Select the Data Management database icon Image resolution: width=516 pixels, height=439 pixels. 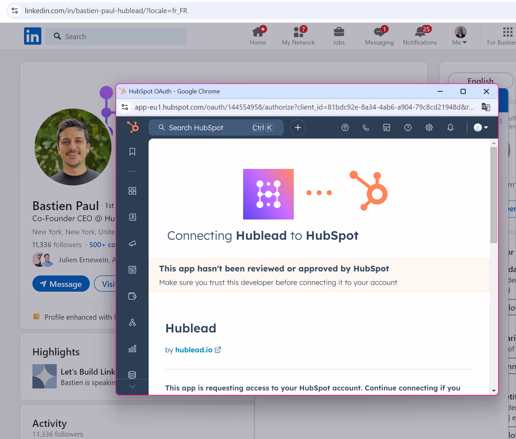[x=132, y=374]
